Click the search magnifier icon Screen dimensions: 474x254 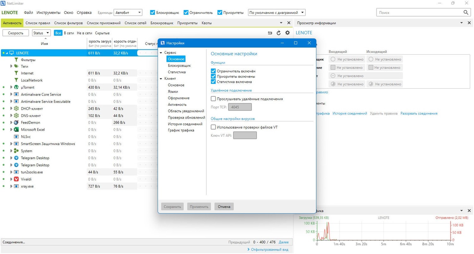(x=466, y=12)
